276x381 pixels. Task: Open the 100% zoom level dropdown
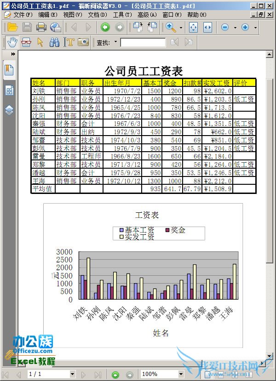pos(181,374)
